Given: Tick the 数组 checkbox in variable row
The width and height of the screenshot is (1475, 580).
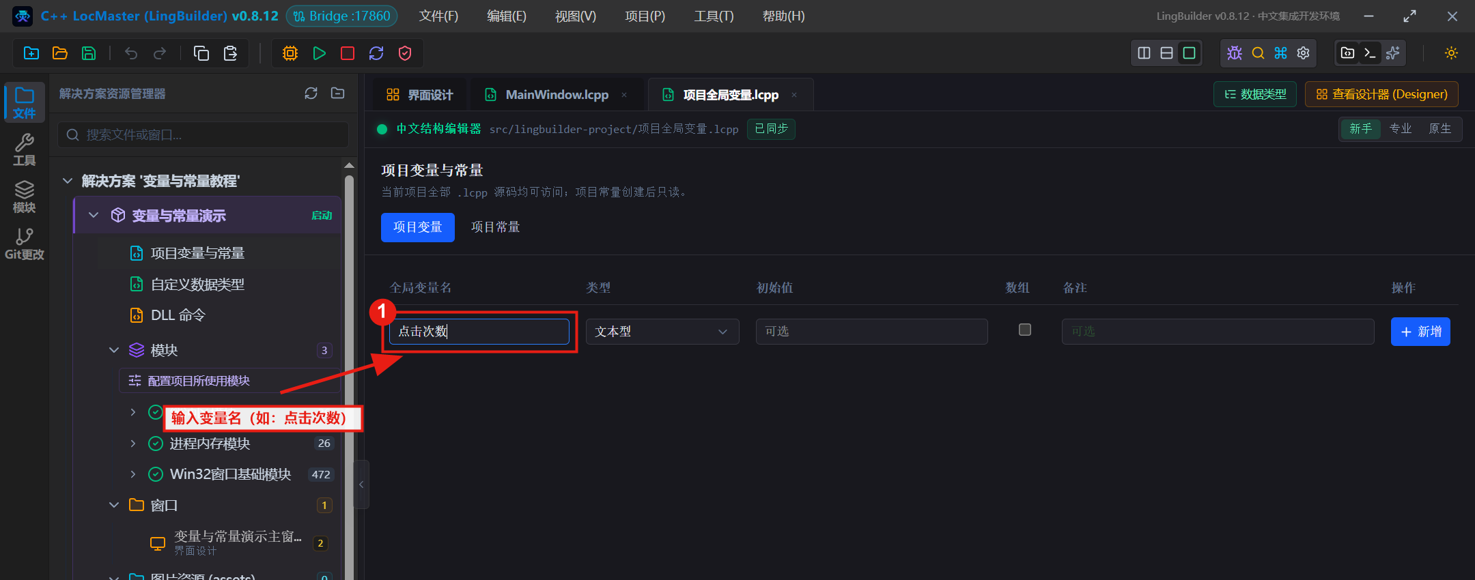Looking at the screenshot, I should (x=1024, y=330).
